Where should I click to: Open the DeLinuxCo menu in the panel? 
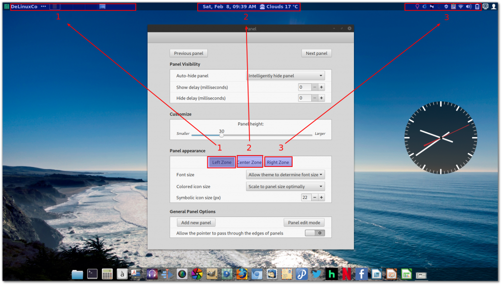24,7
